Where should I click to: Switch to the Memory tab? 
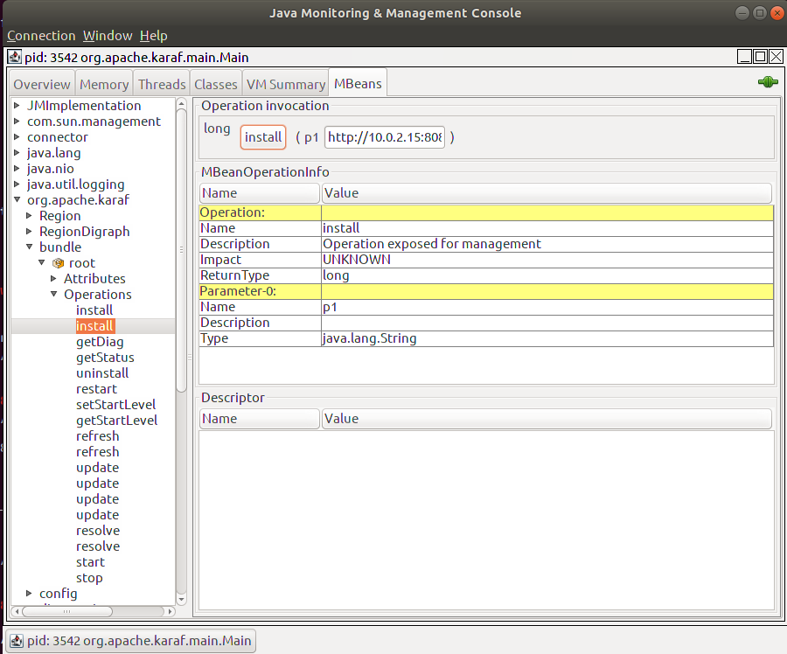(104, 84)
